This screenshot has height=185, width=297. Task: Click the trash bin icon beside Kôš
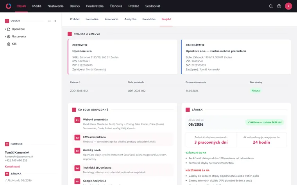9,44
